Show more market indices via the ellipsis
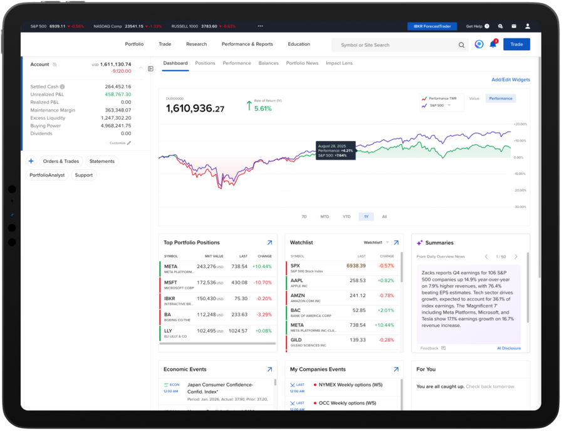Screen dimensions: 562x431 pos(260,26)
